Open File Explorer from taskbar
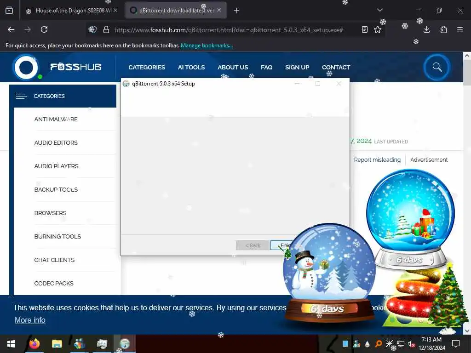 tap(57, 344)
